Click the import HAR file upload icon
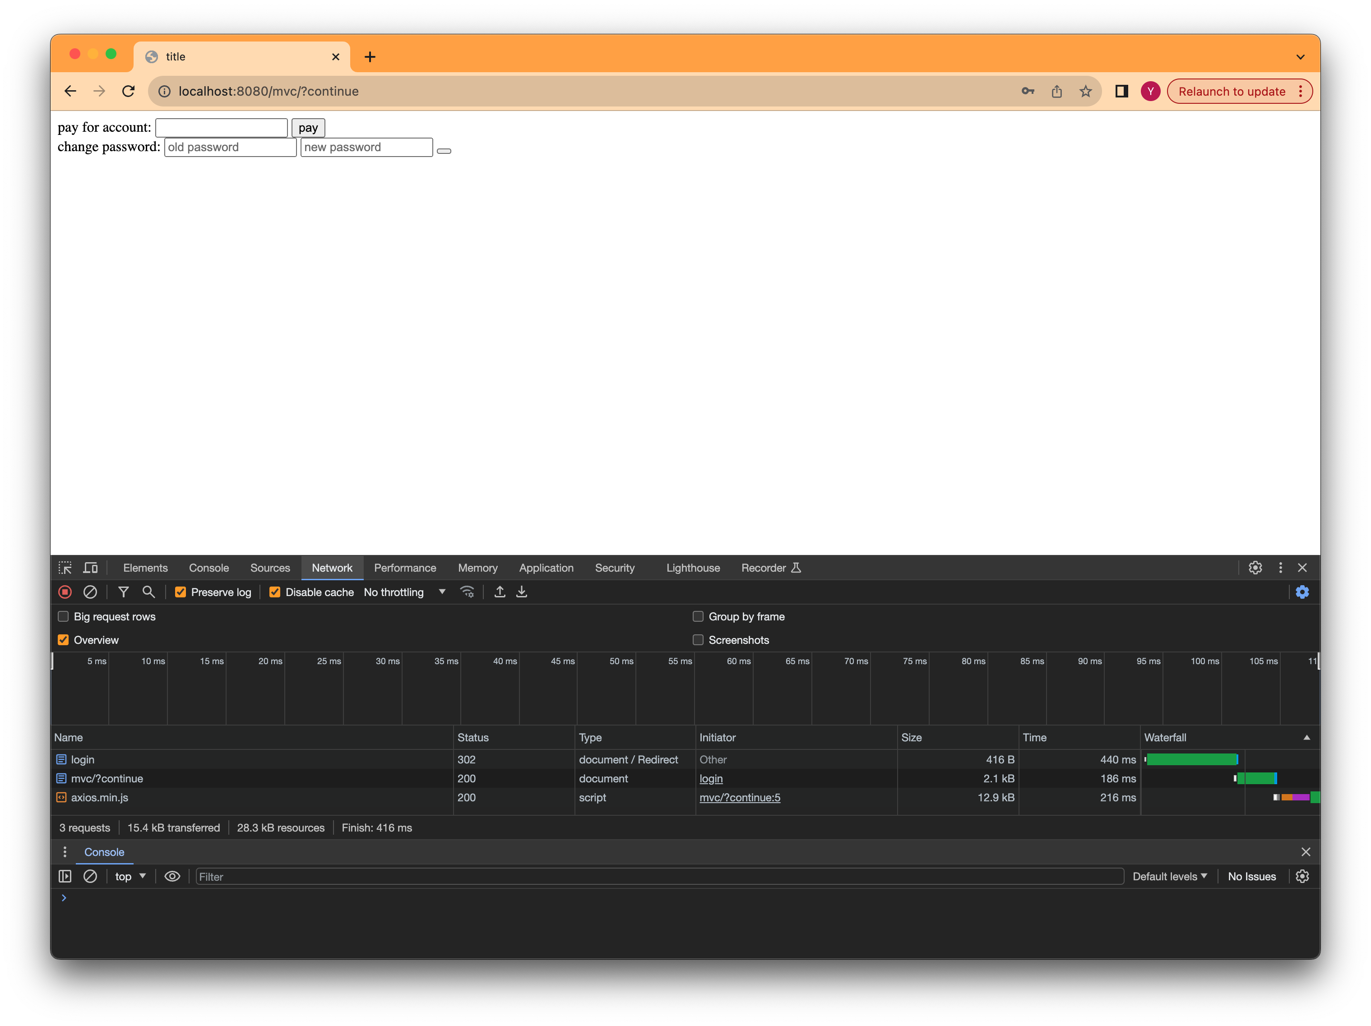 tap(500, 592)
